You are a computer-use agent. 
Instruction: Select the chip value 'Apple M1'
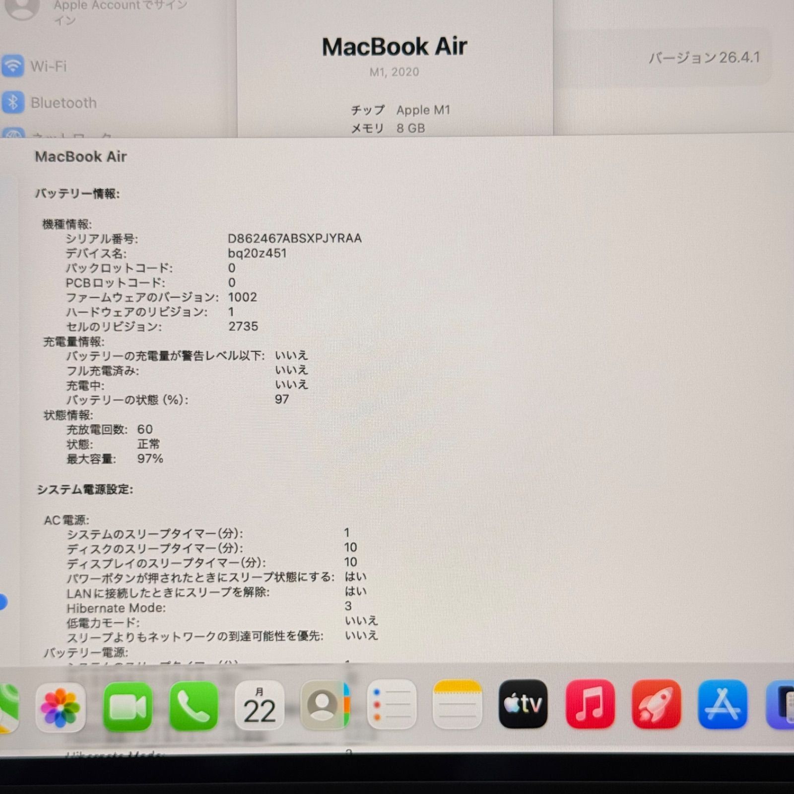point(423,110)
